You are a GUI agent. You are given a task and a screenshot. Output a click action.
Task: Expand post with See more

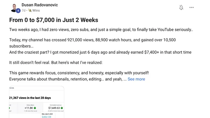click(x=136, y=79)
